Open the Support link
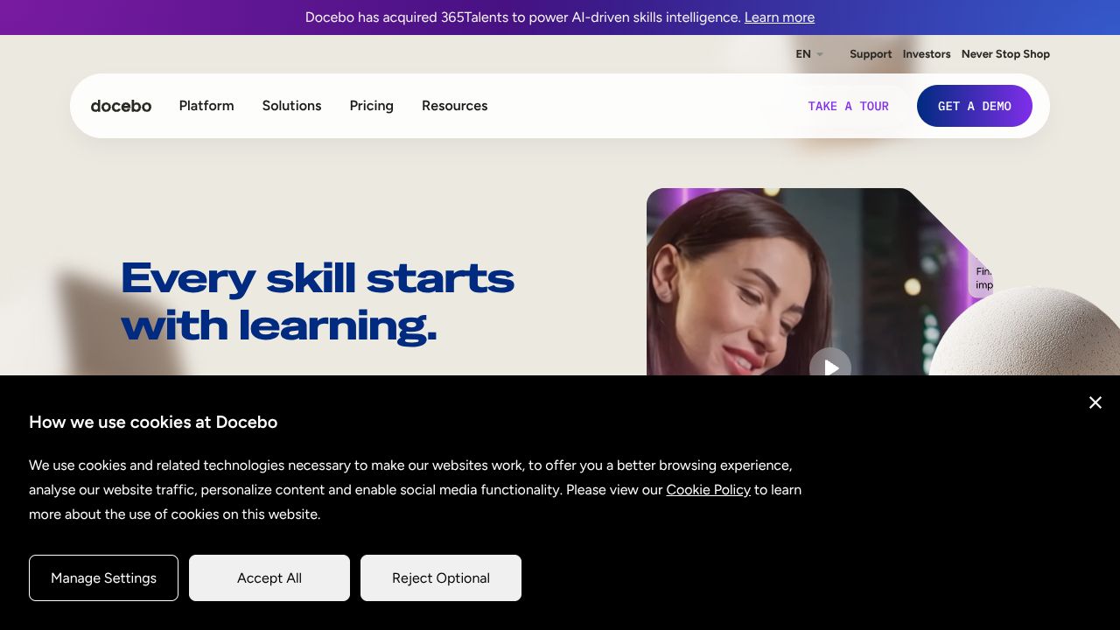Viewport: 1120px width, 630px height. pos(871,54)
